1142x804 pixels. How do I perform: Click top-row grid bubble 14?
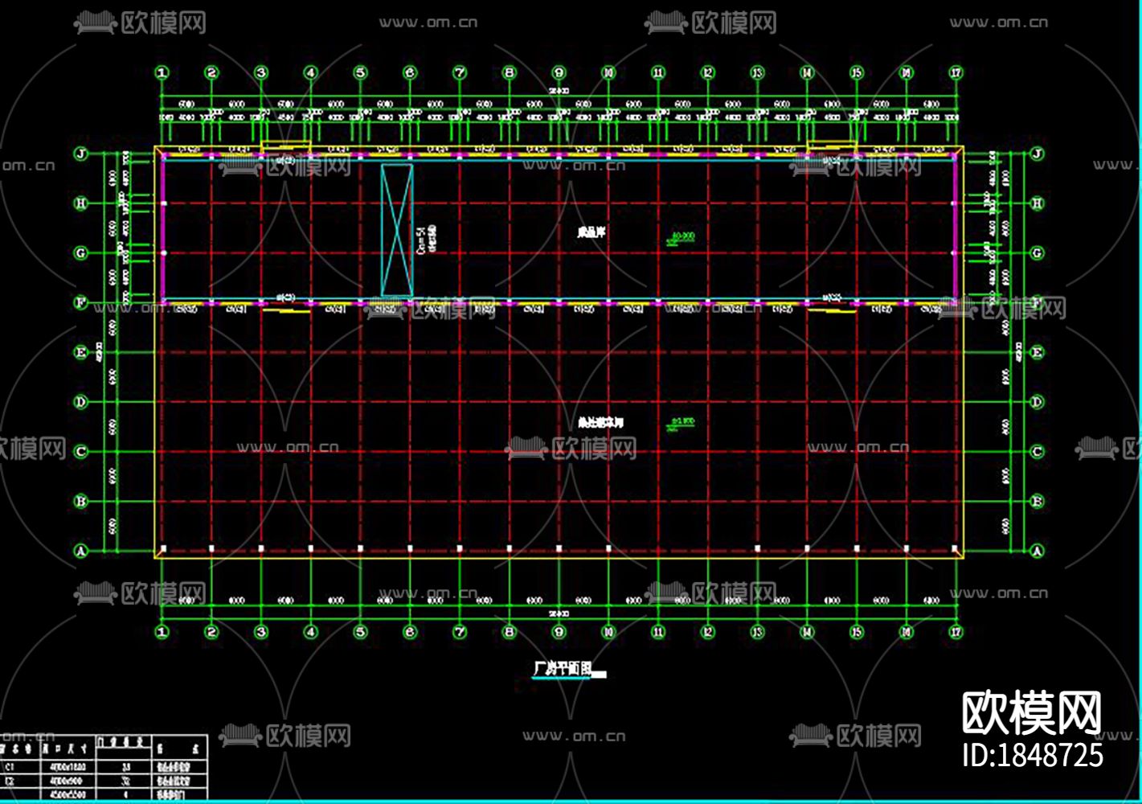(807, 73)
